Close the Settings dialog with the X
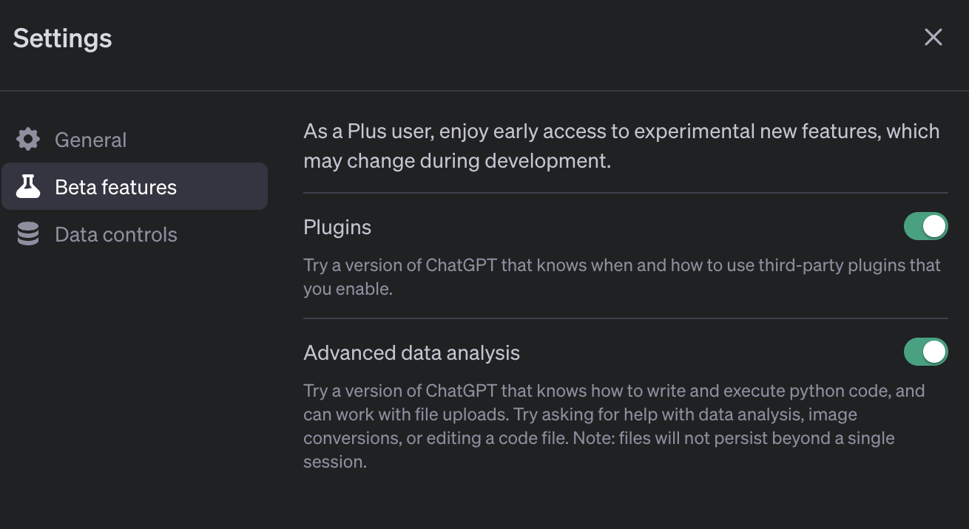The height and width of the screenshot is (529, 969). point(933,37)
